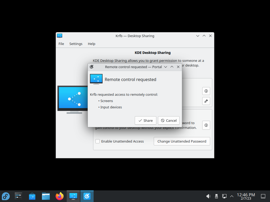Launch Firefox from taskbar

pyautogui.click(x=60, y=196)
